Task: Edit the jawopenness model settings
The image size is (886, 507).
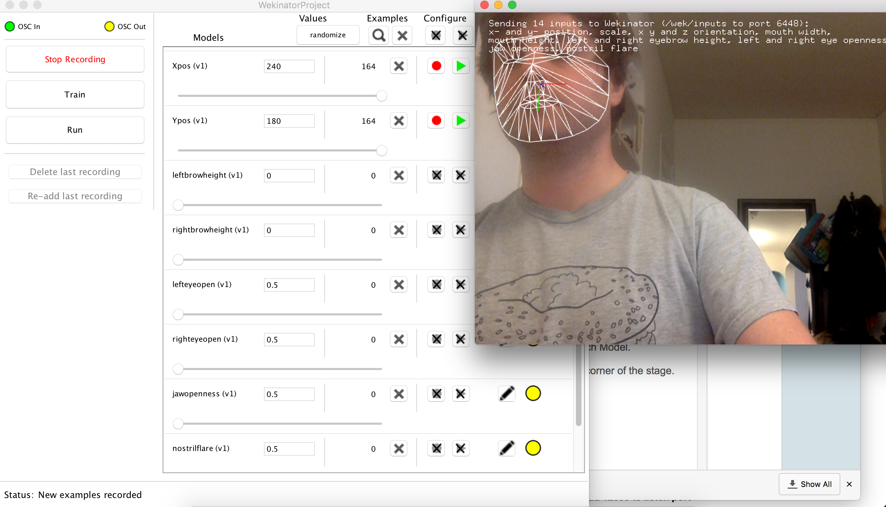Action: [x=506, y=394]
